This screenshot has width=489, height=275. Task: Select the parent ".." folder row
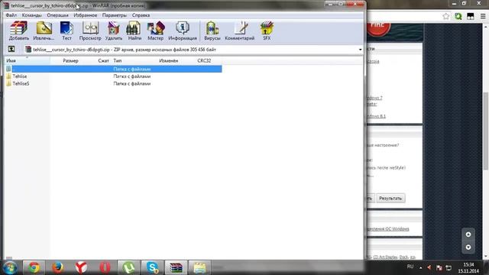point(114,69)
